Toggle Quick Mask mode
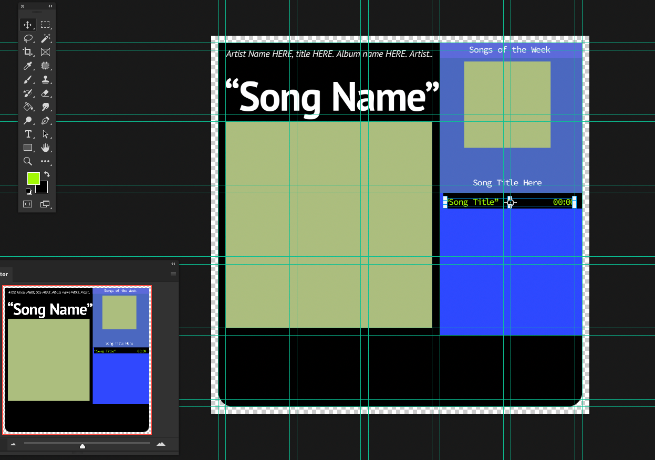The image size is (655, 460). [x=28, y=204]
